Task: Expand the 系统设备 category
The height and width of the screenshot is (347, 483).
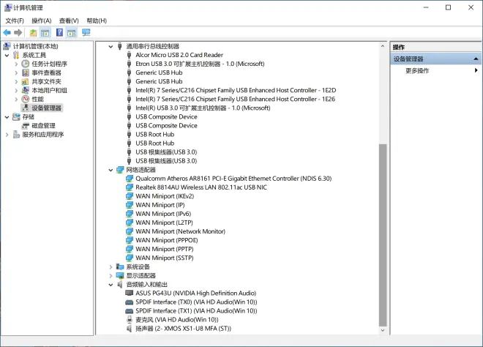Action: pyautogui.click(x=111, y=267)
